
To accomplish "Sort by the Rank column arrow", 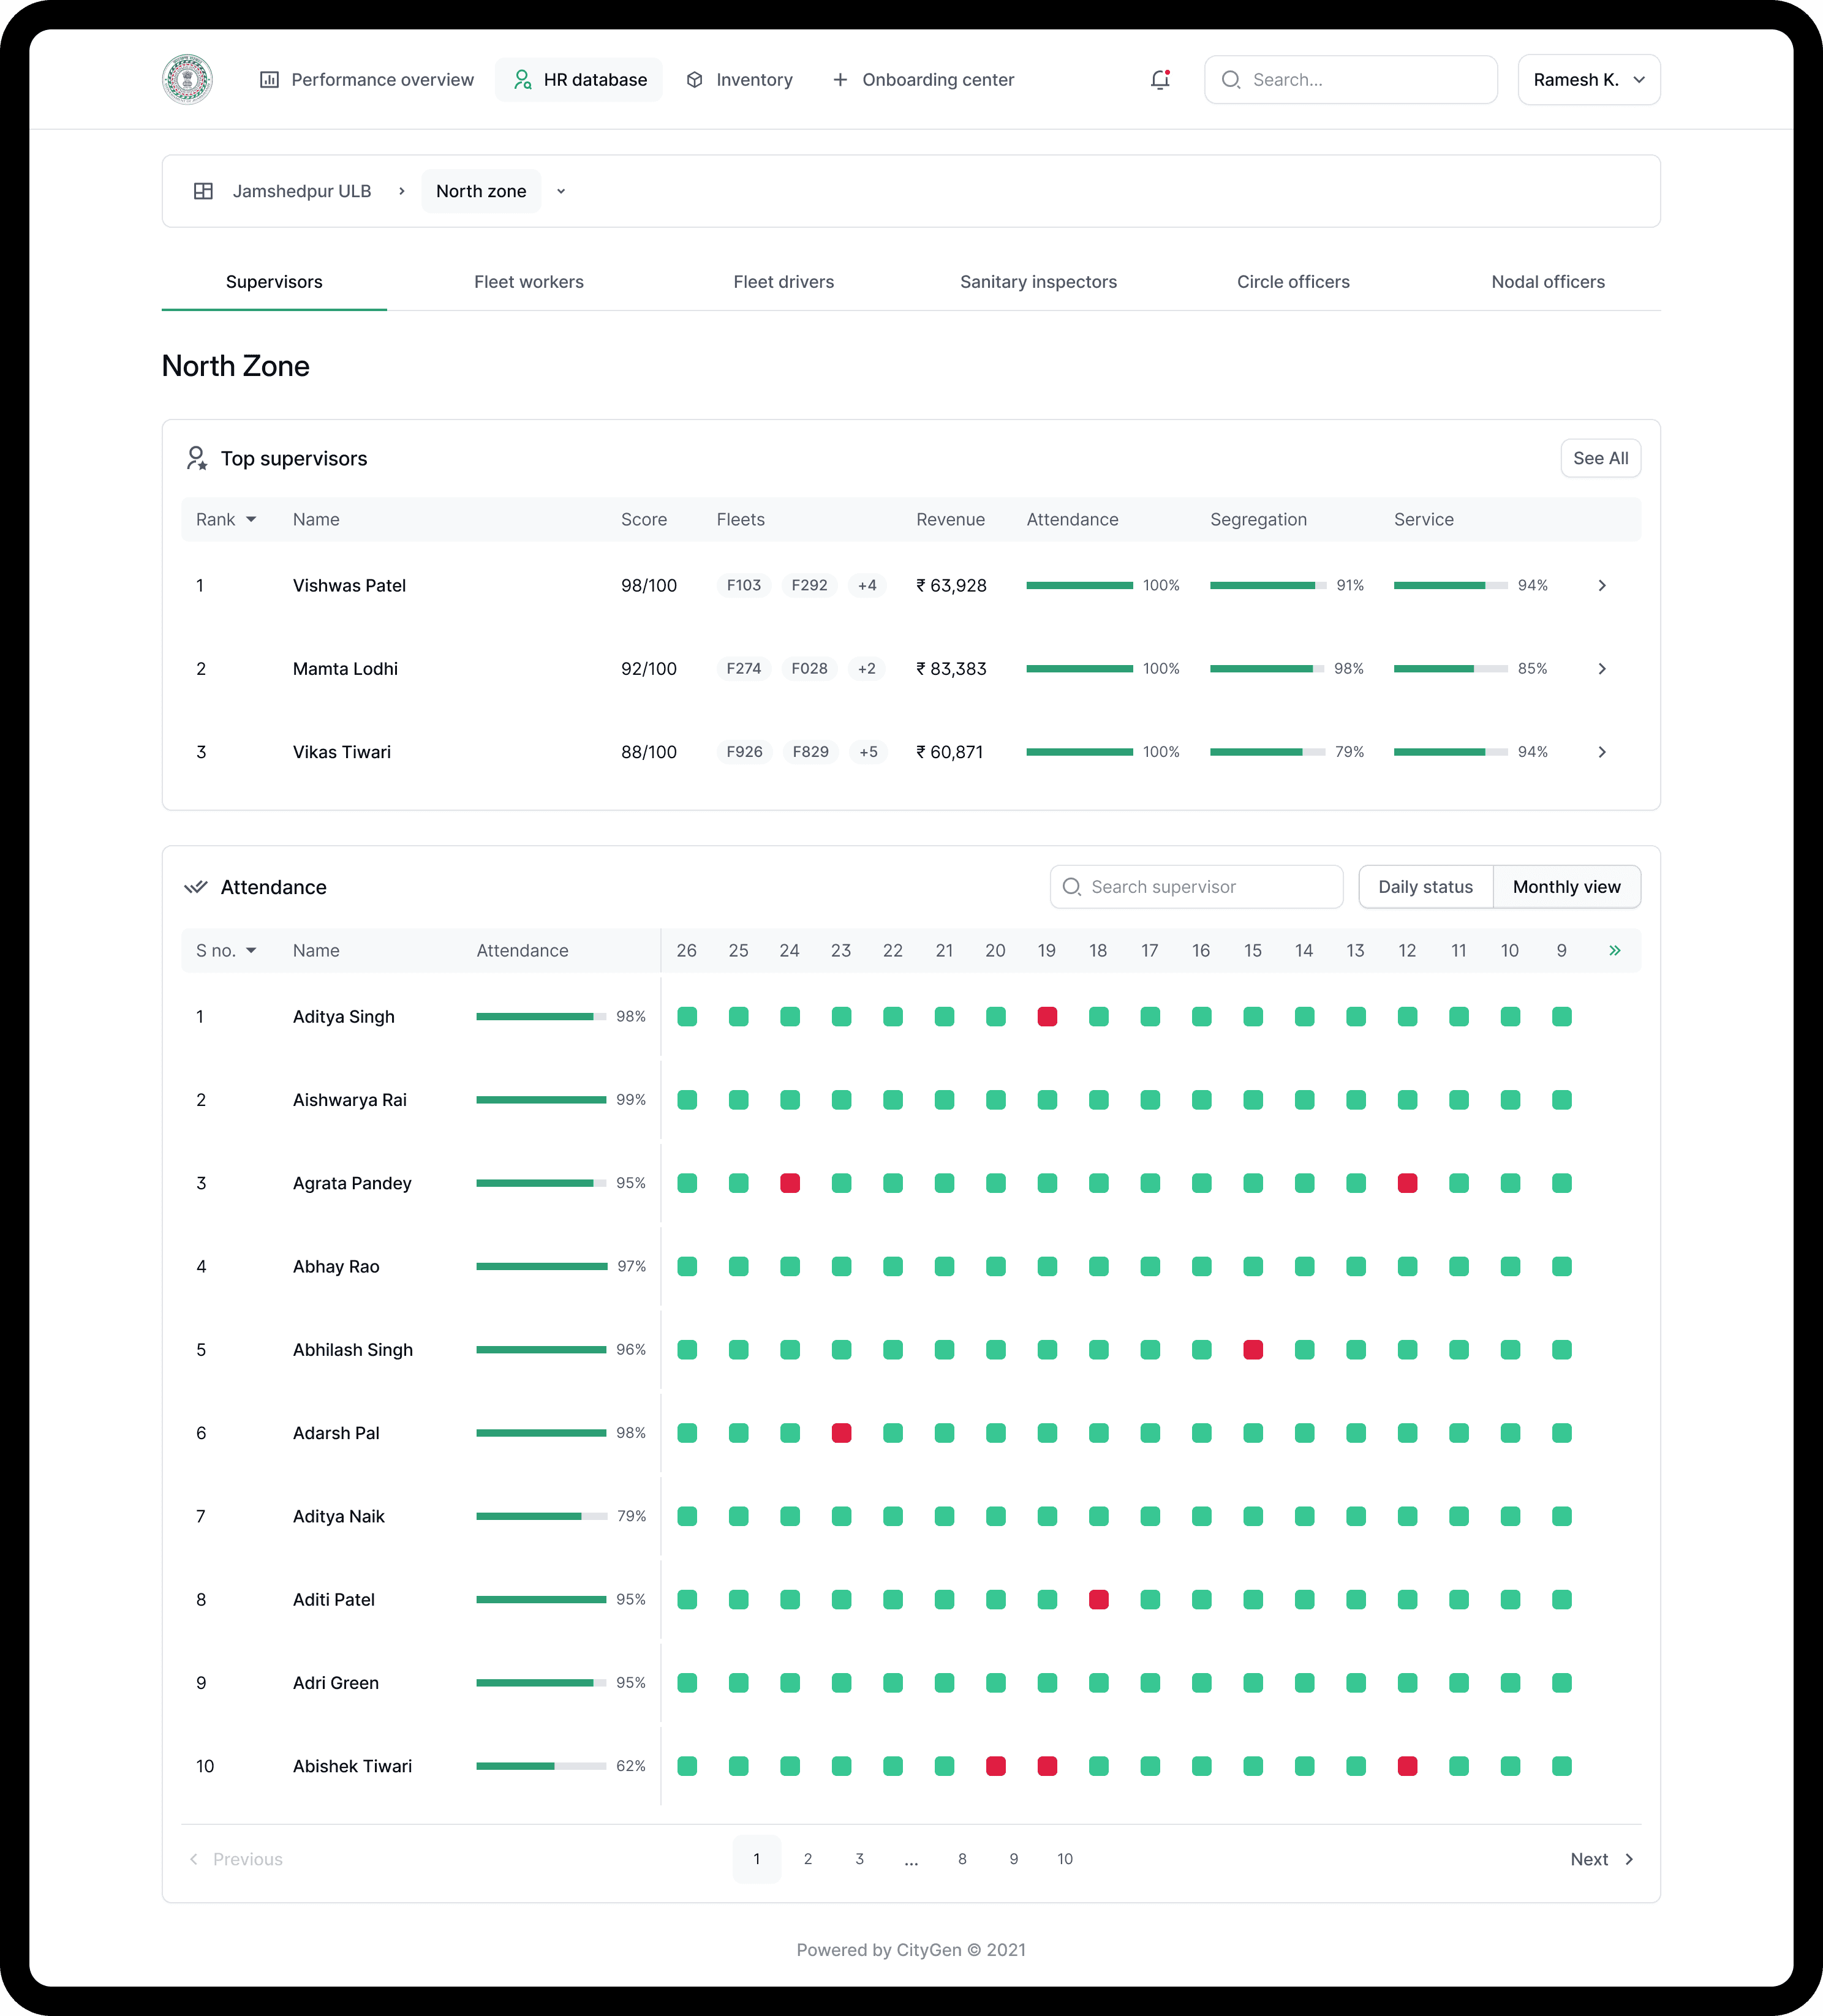I will 251,520.
